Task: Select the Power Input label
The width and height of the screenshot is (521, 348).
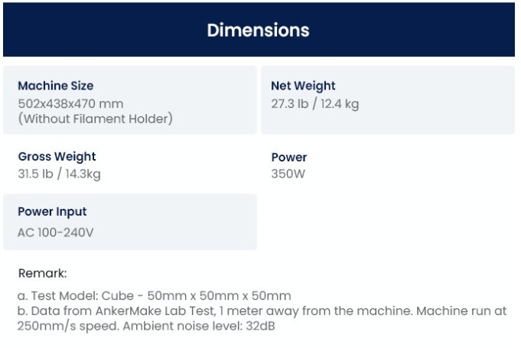Action: 52,212
